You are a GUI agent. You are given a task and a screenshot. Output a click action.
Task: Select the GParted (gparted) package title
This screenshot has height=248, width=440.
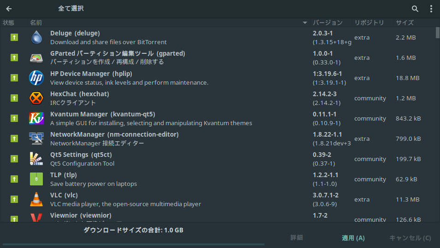[117, 53]
